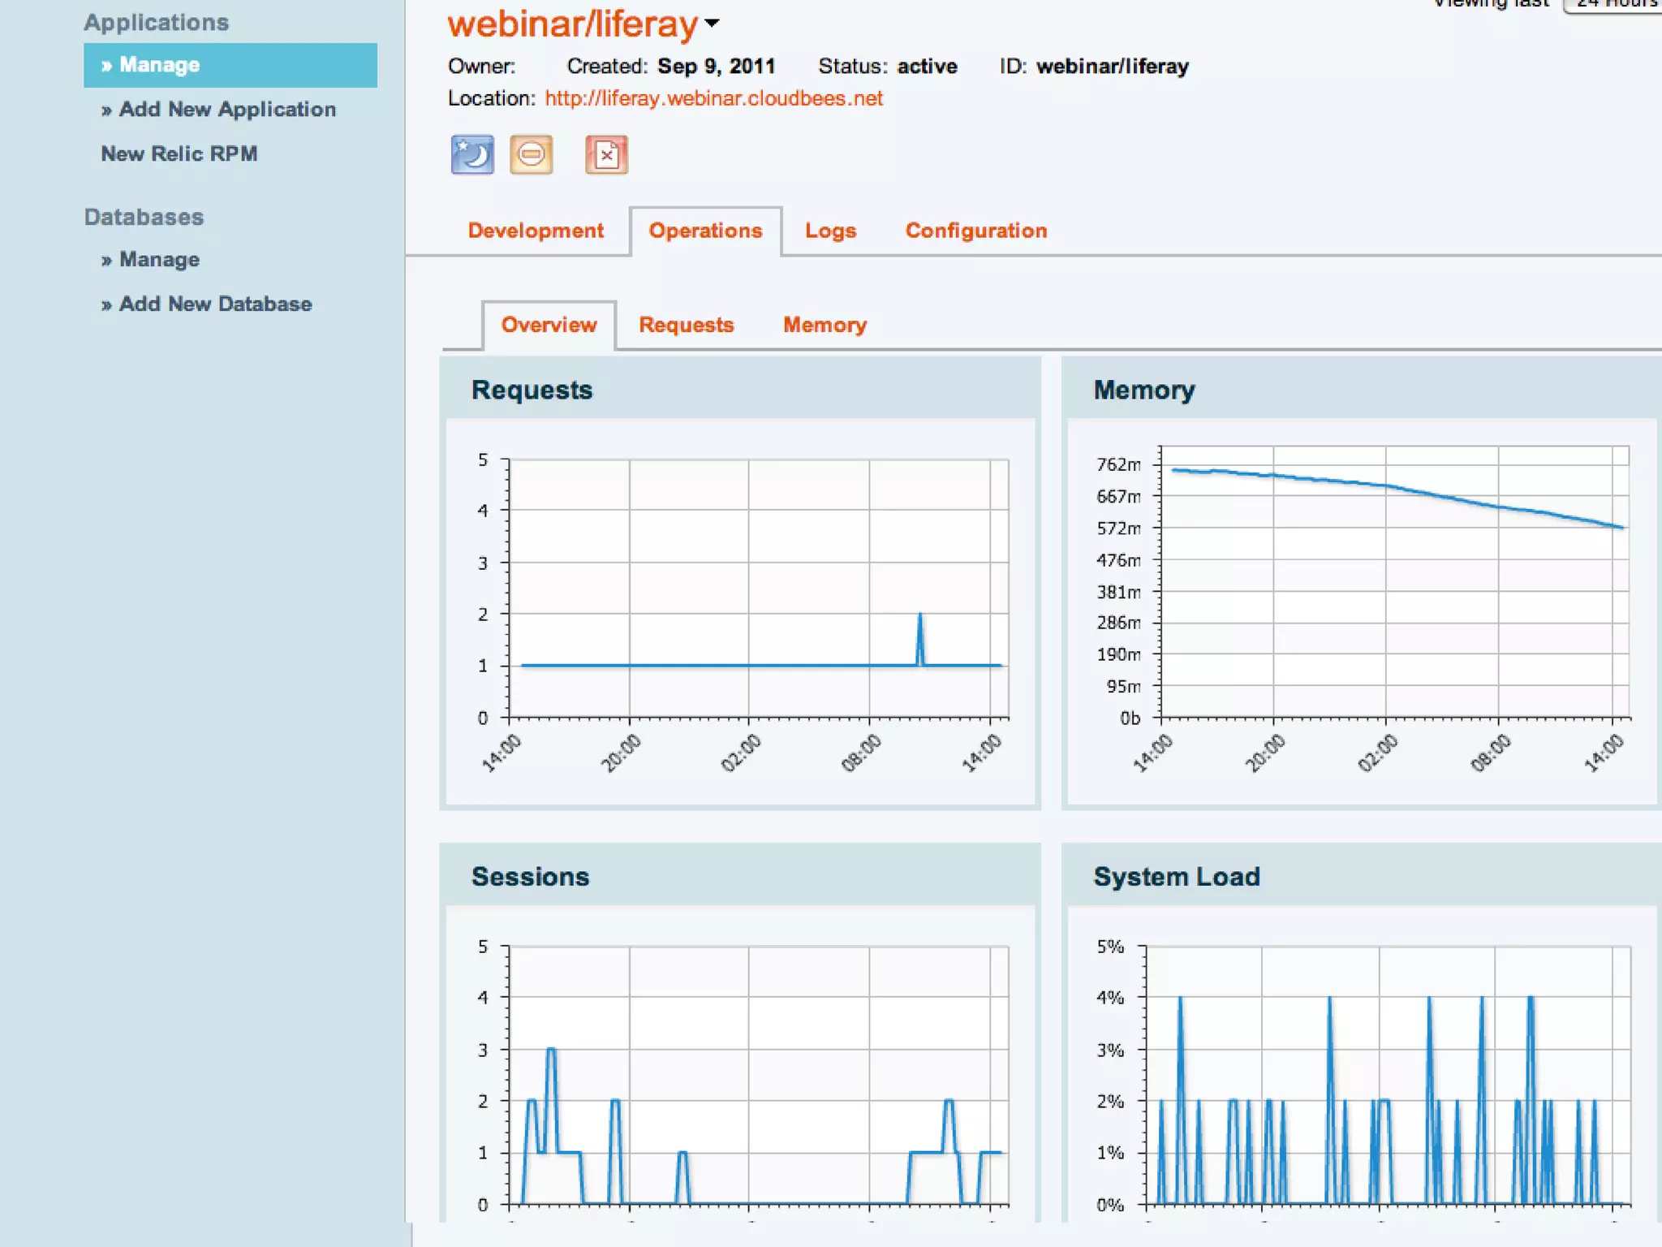Click the System Load panel heading
This screenshot has width=1662, height=1247.
click(1177, 877)
